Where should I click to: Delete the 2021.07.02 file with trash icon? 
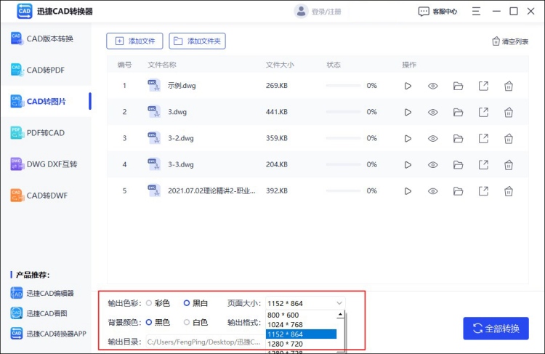[509, 191]
